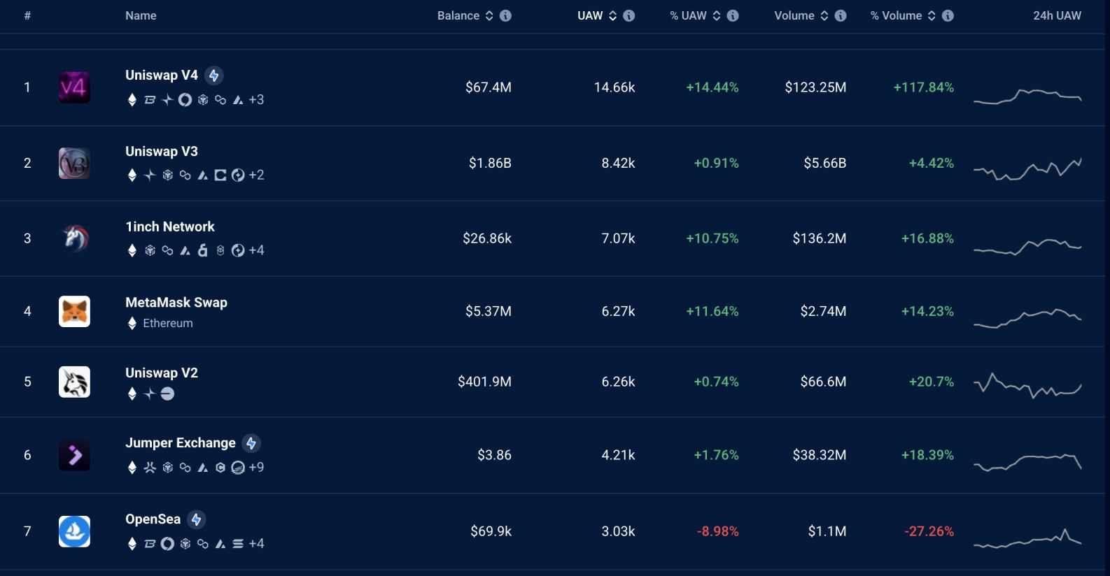Click the lightning badge beside Uniswap V4
Image resolution: width=1110 pixels, height=576 pixels.
coord(214,75)
